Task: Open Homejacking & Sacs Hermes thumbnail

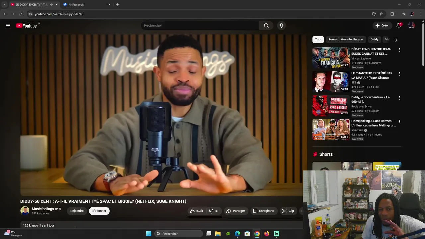Action: click(x=331, y=130)
